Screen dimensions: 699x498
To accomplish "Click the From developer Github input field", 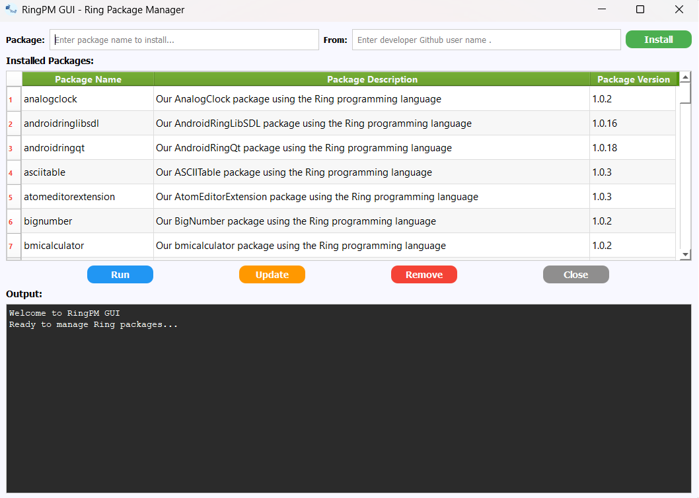I will coord(486,39).
